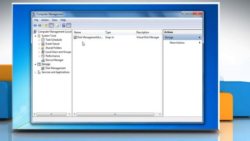250x141 pixels.
Task: Click the Storage icon in tree
Action: point(39,64)
